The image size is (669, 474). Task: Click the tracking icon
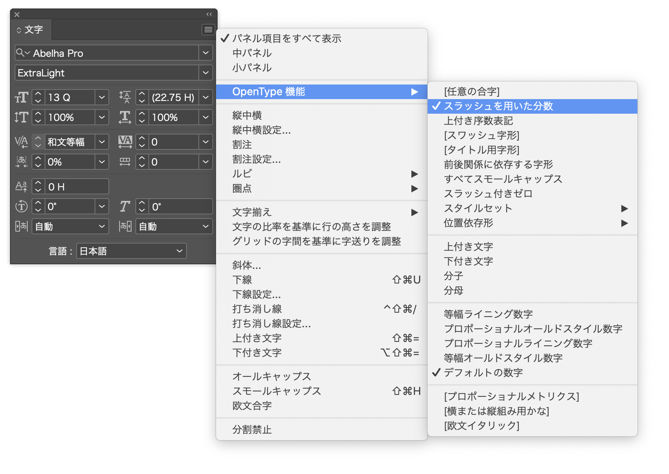[125, 142]
